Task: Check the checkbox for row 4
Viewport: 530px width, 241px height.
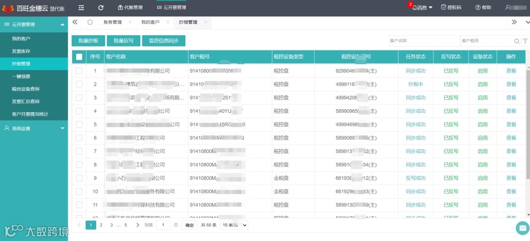Action: click(x=79, y=111)
